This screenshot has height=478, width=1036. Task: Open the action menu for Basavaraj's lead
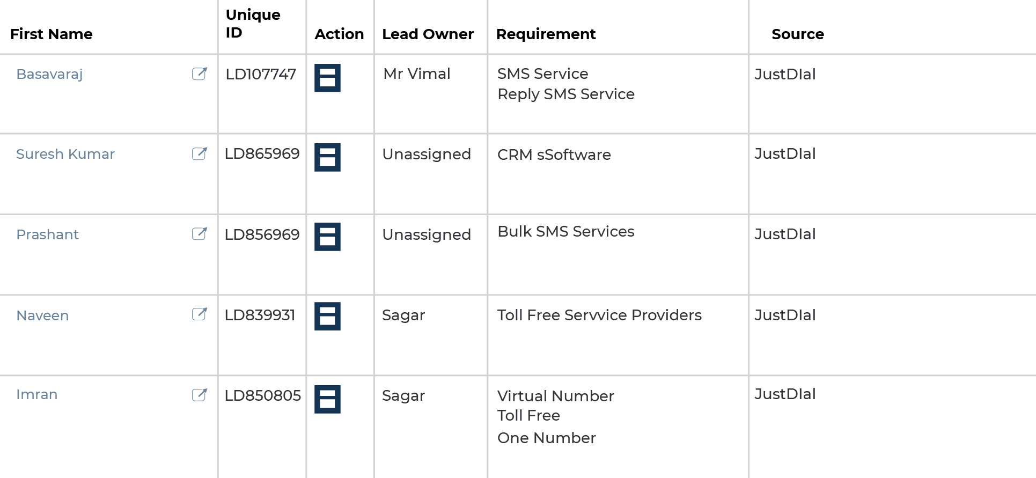[327, 78]
